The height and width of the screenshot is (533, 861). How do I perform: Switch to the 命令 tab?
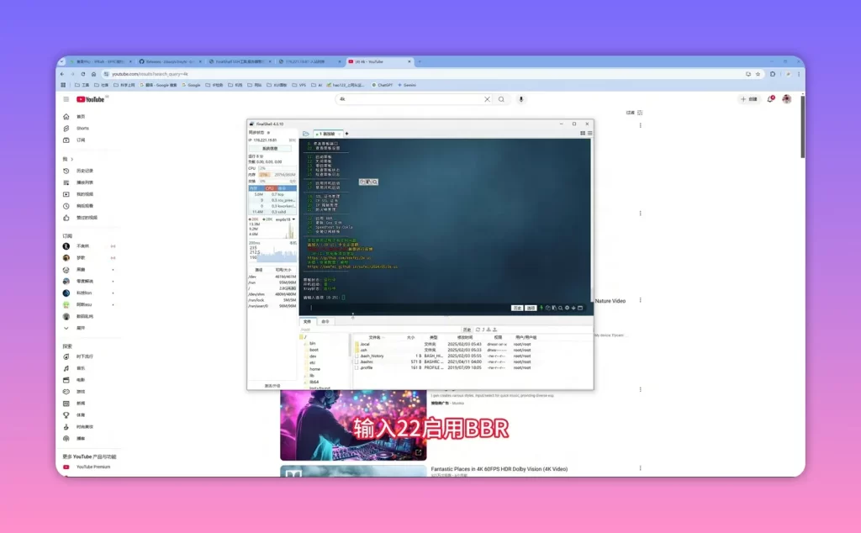point(325,322)
